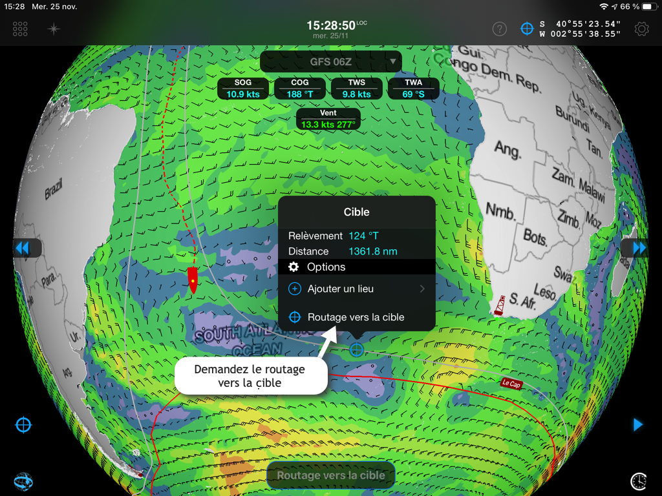Tap the target crosshair icon beside coordinates
This screenshot has height=496, width=662.
[x=527, y=28]
